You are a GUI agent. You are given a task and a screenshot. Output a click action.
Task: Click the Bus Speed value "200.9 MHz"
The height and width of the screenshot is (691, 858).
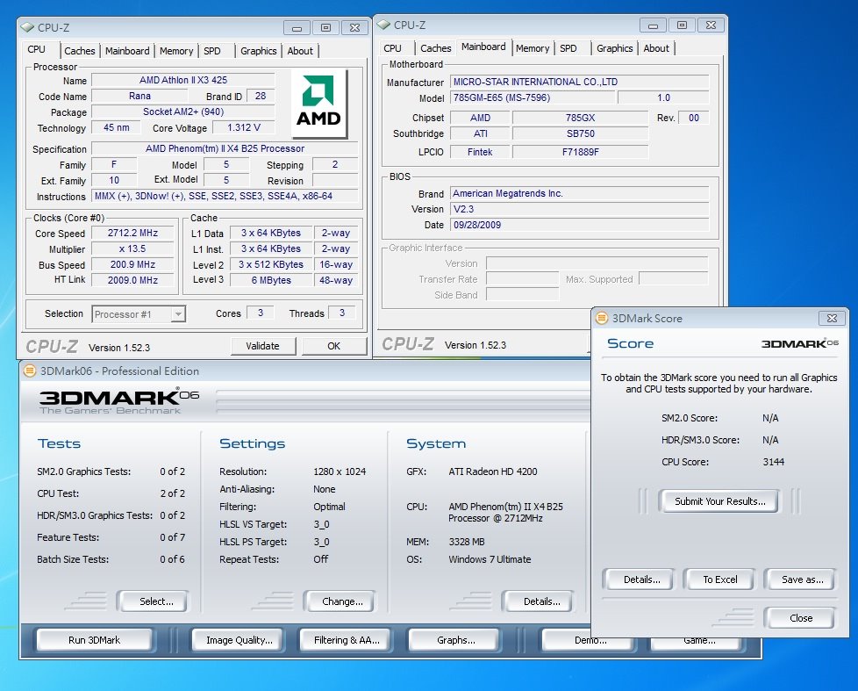pyautogui.click(x=133, y=264)
